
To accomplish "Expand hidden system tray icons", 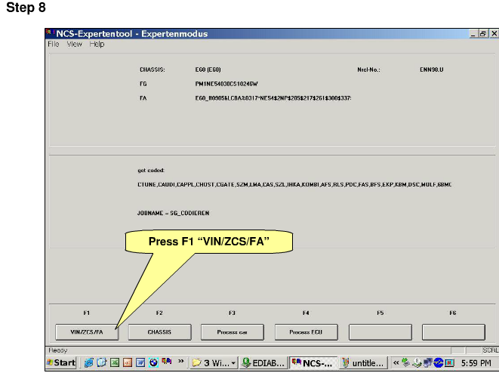I will (x=396, y=362).
